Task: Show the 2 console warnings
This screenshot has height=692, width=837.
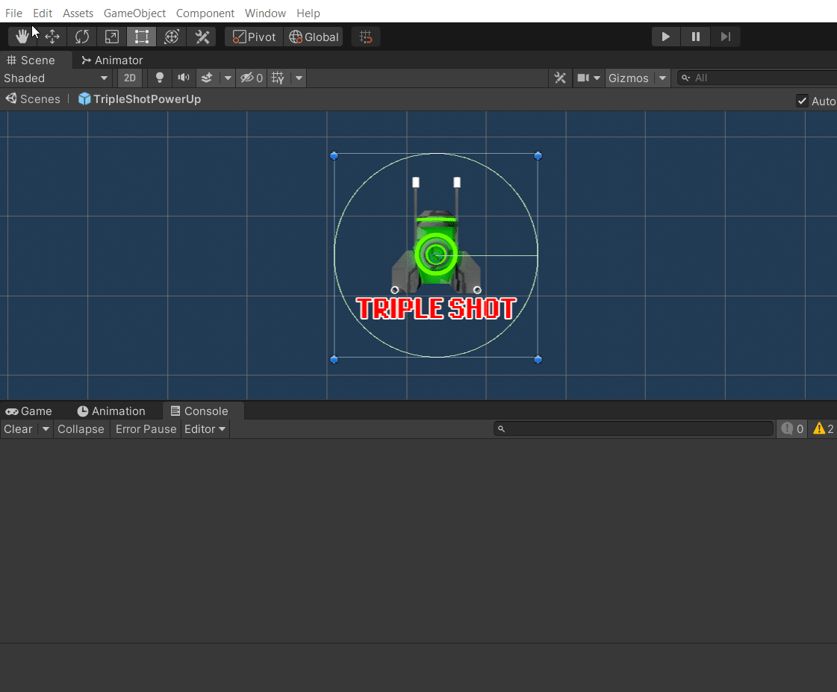Action: 821,428
